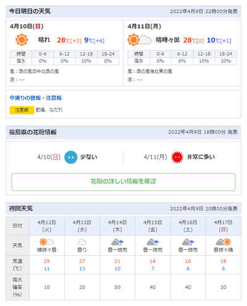Click the red very high pollen icon
Image resolution: width=247 pixels, height=306 pixels.
(177, 157)
